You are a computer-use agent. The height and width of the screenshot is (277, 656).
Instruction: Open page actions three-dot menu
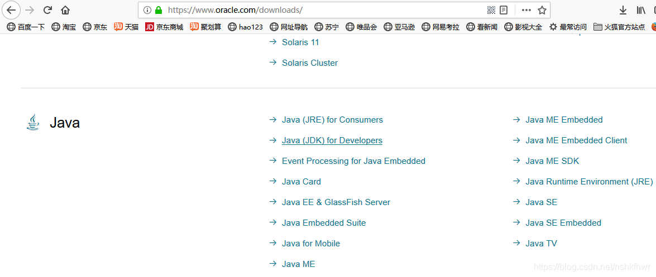coord(526,9)
